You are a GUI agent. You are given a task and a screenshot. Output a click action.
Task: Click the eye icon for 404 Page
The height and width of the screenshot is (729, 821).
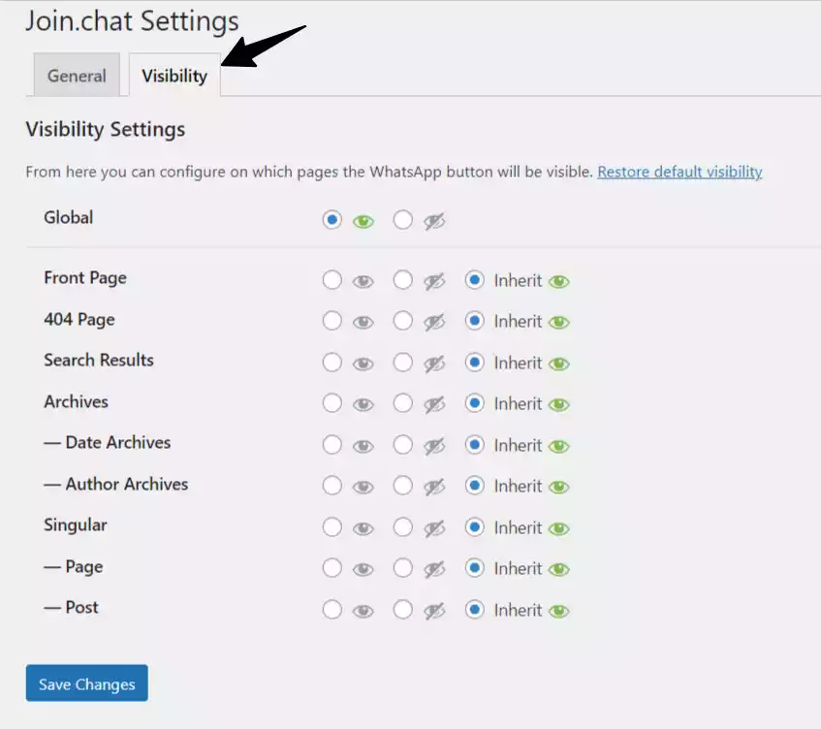(x=363, y=323)
